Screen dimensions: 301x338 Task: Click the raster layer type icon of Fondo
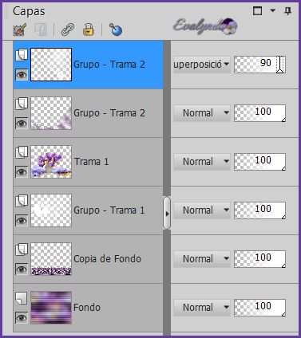tap(22, 298)
